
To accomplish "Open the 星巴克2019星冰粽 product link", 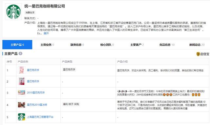I will click(x=37, y=105).
